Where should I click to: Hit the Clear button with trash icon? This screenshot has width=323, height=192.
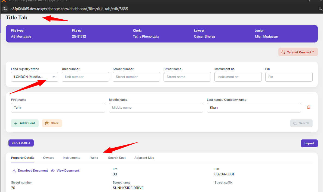point(52,123)
